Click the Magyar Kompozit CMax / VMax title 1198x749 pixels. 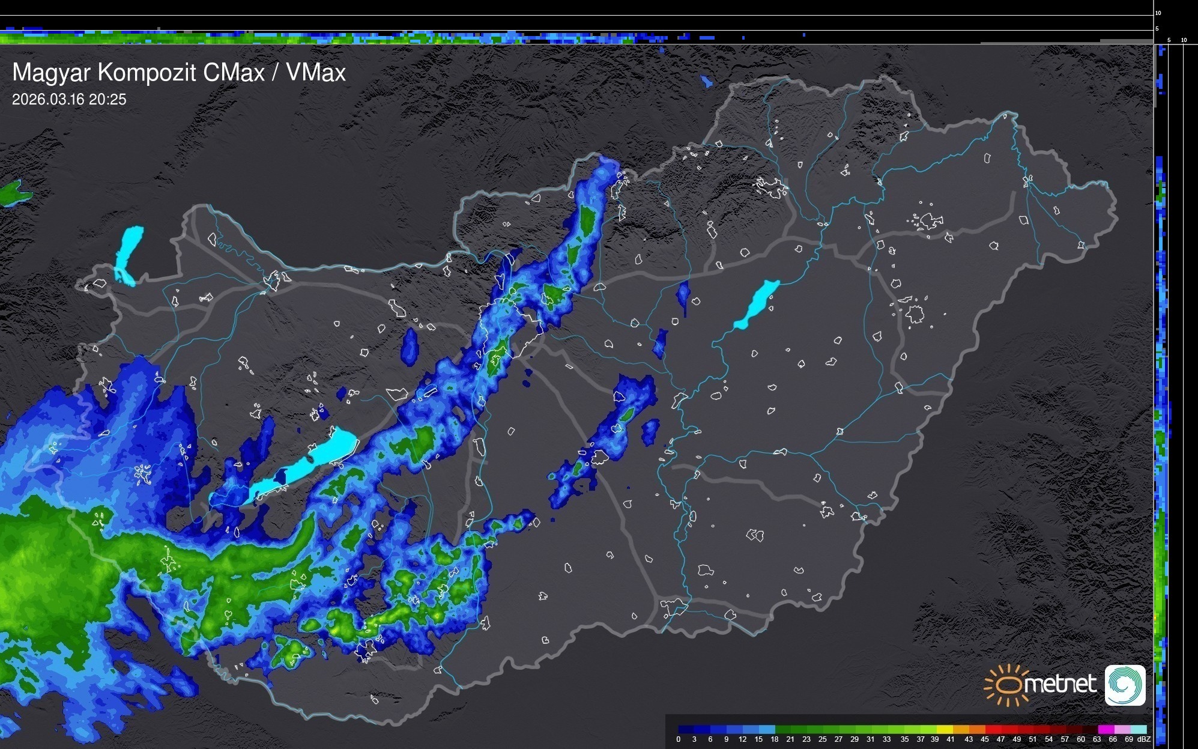point(179,73)
